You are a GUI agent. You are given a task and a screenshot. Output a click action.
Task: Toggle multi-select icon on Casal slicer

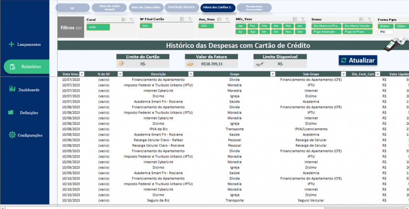point(124,19)
